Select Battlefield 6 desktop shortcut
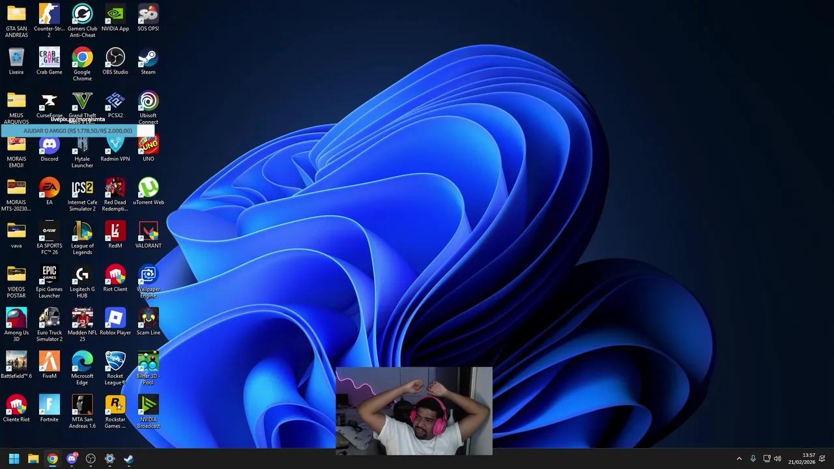The width and height of the screenshot is (834, 469). 16,365
